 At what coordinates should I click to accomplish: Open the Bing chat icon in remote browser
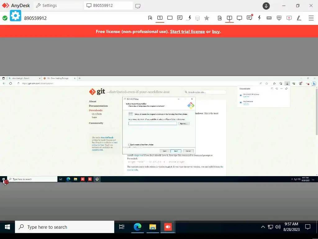coord(314,83)
